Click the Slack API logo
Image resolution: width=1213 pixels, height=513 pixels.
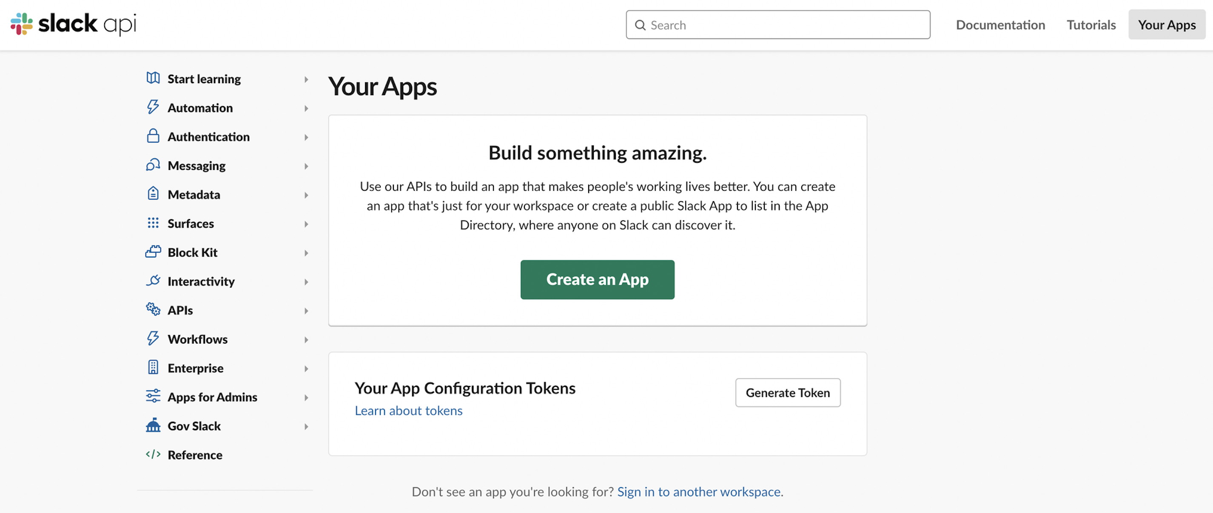point(74,24)
